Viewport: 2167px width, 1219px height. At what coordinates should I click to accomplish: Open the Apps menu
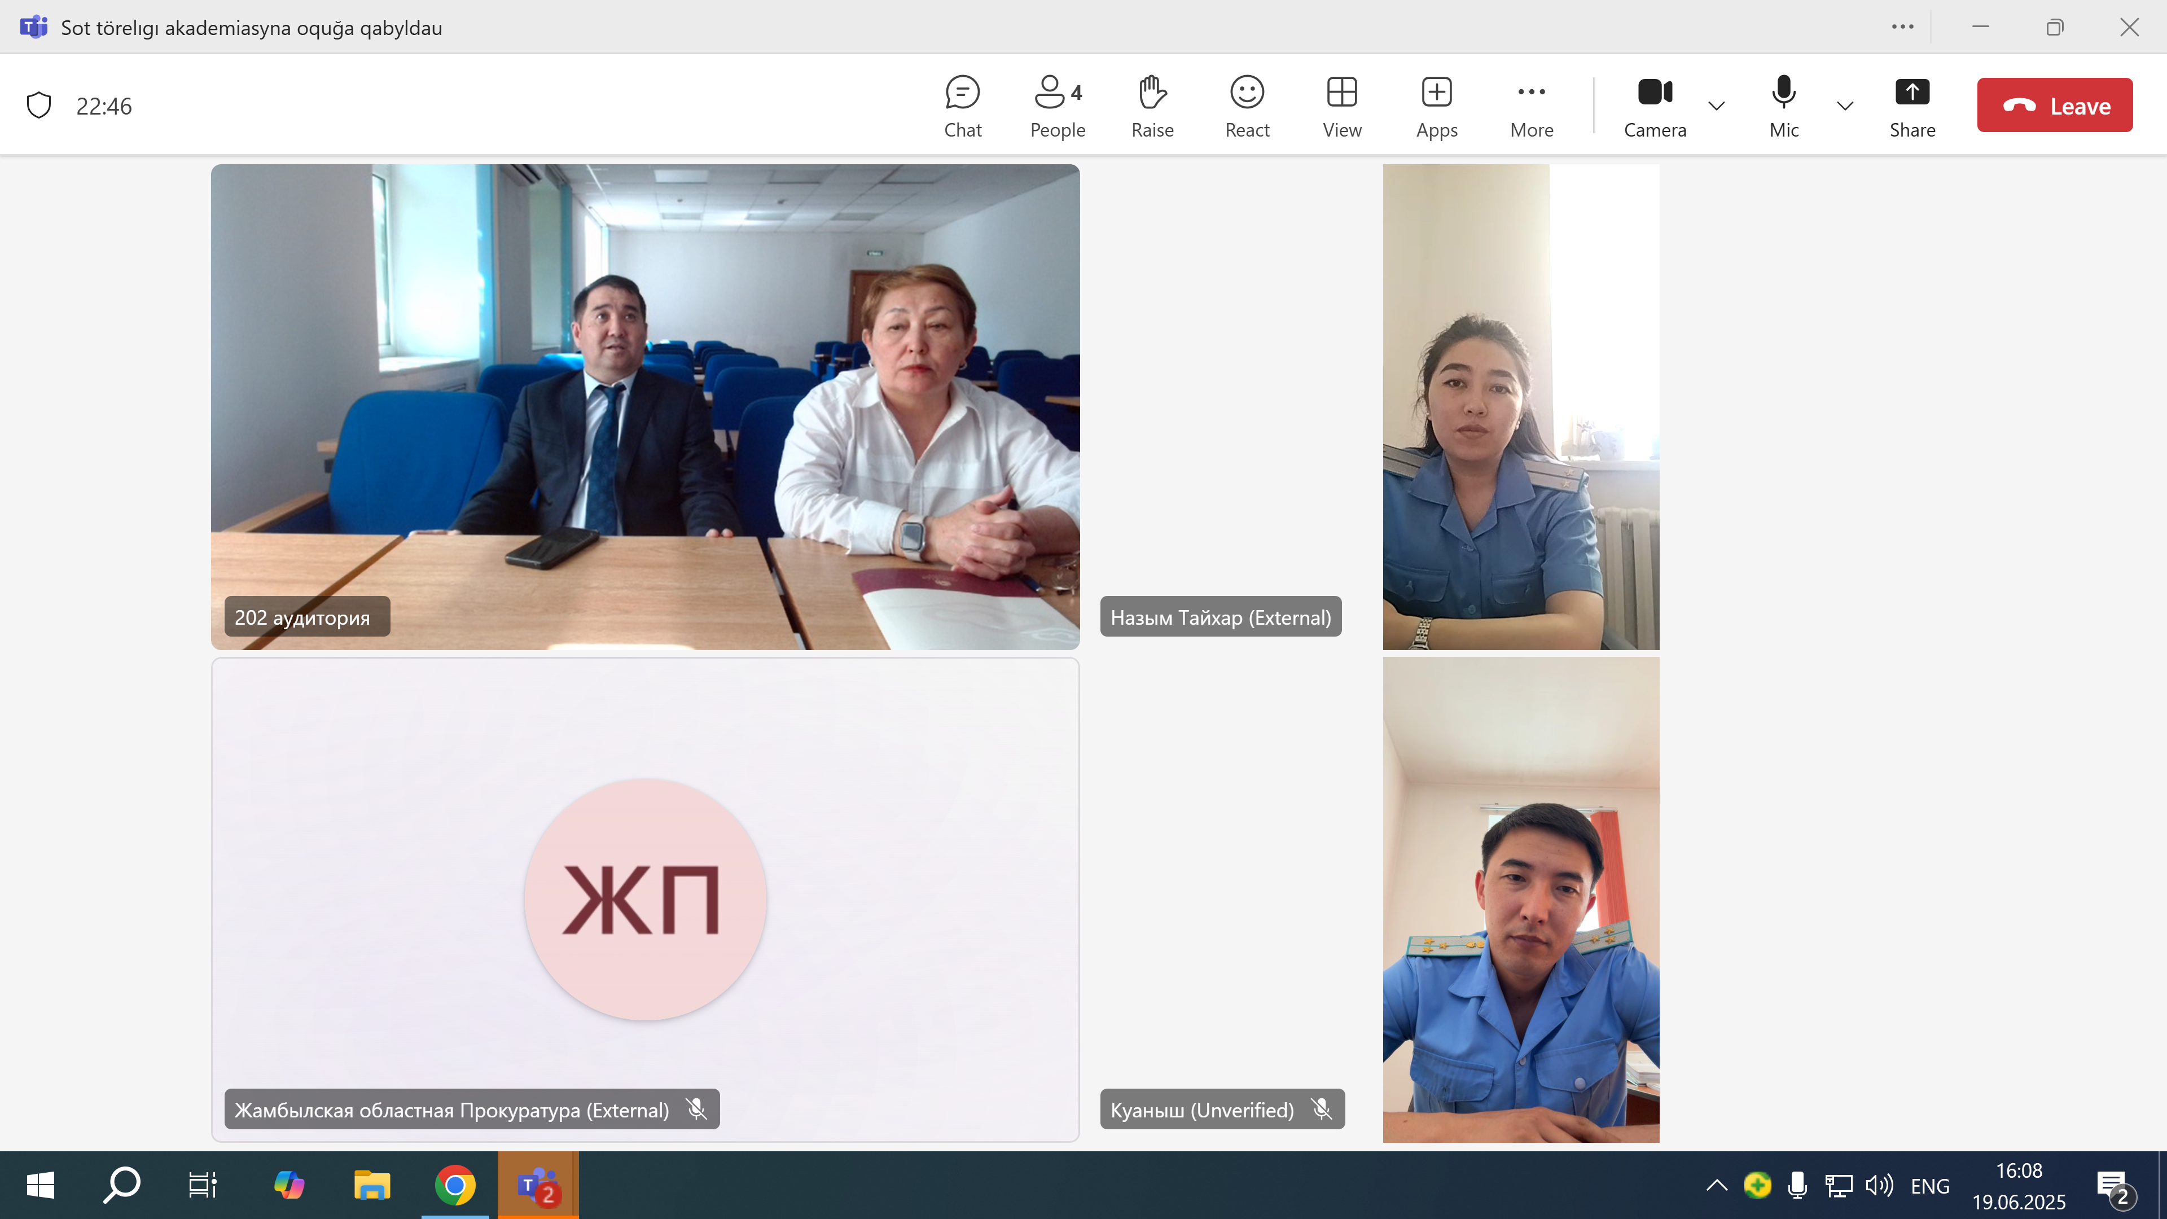1437,106
